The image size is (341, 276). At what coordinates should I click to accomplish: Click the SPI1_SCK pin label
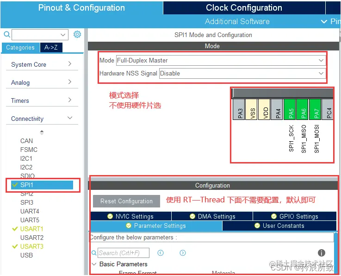[x=291, y=138]
